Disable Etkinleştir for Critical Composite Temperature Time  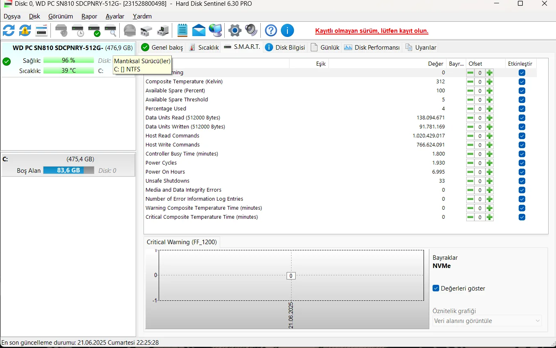(522, 217)
